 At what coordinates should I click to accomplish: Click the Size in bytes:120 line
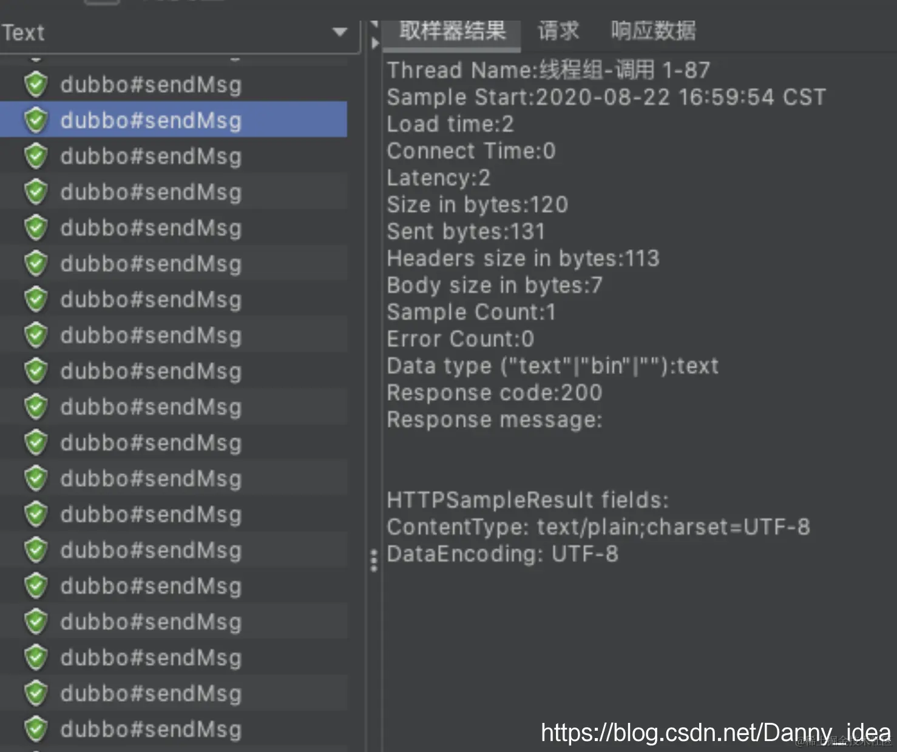point(478,204)
